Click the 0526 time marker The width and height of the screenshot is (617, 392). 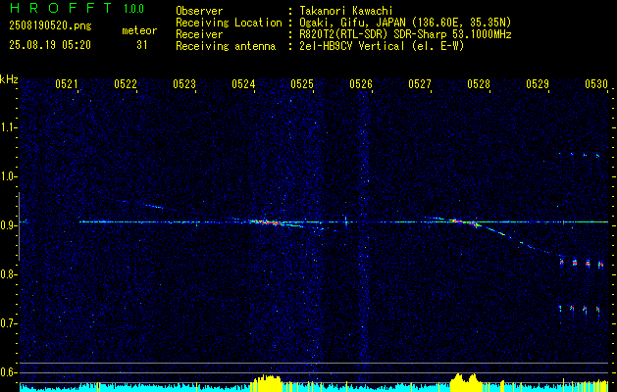361,83
